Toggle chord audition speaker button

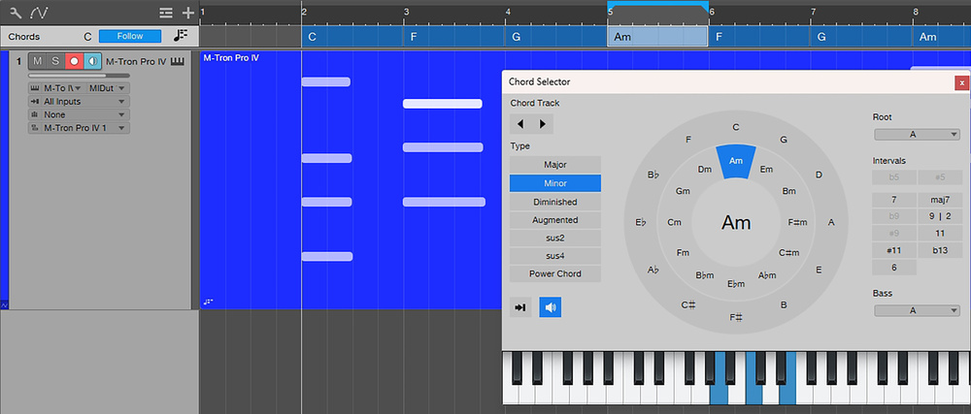(x=551, y=307)
